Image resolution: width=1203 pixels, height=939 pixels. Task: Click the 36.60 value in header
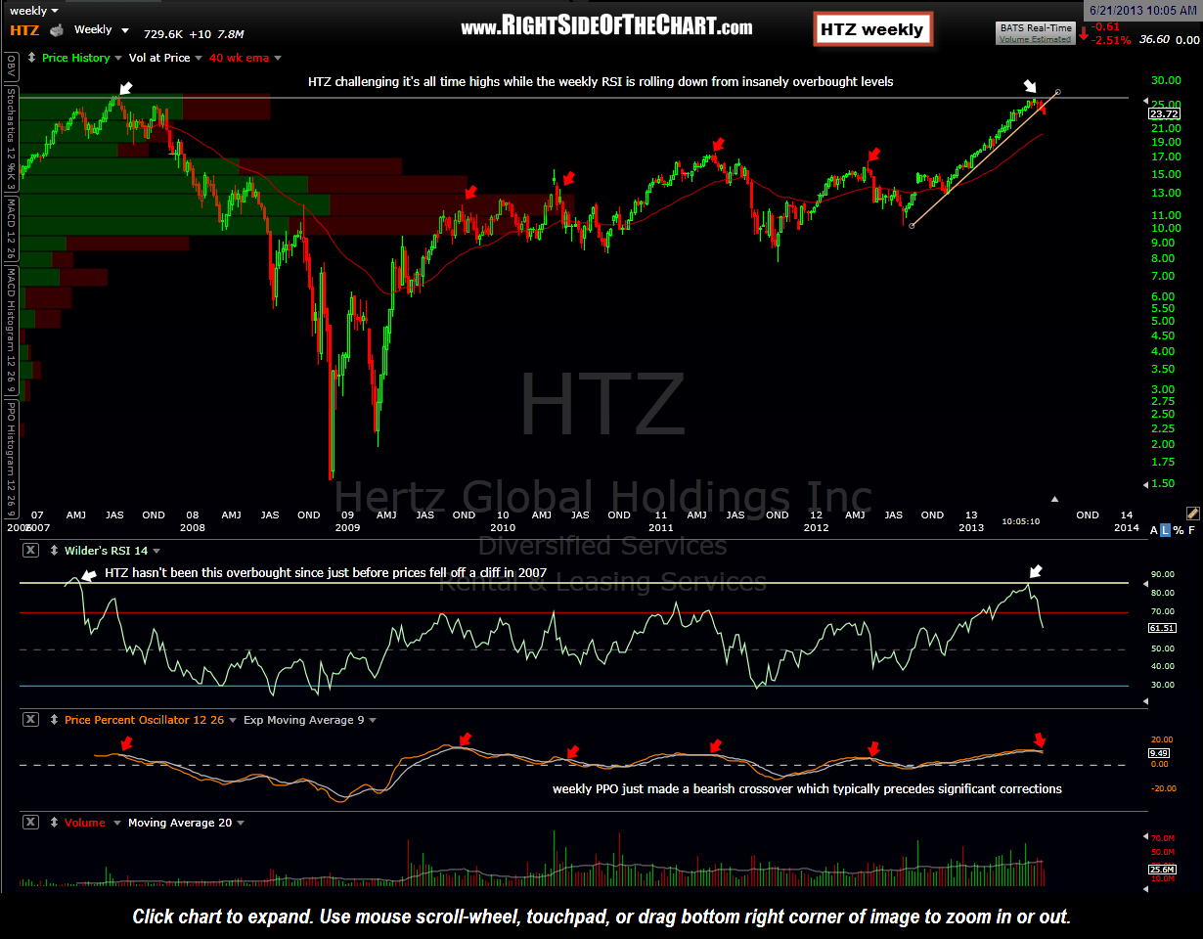(x=1155, y=40)
